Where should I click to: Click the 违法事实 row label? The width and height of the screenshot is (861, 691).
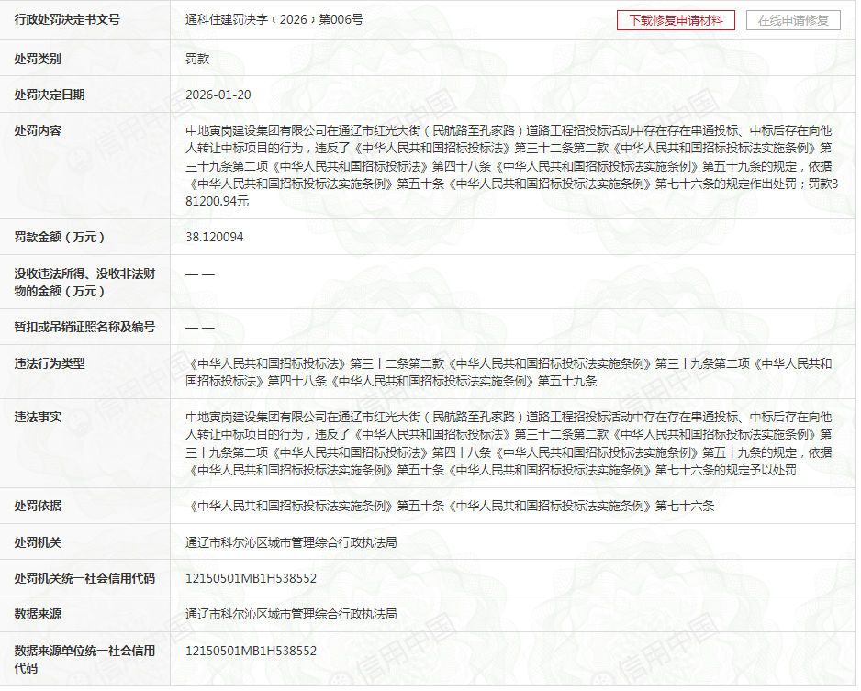pos(38,417)
